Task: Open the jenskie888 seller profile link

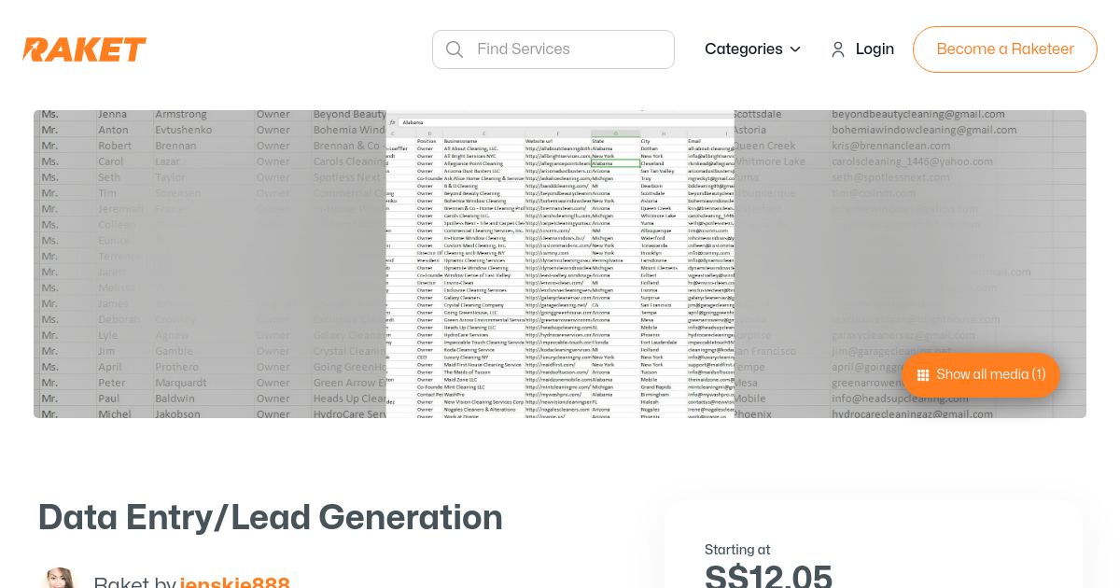Action: [235, 581]
